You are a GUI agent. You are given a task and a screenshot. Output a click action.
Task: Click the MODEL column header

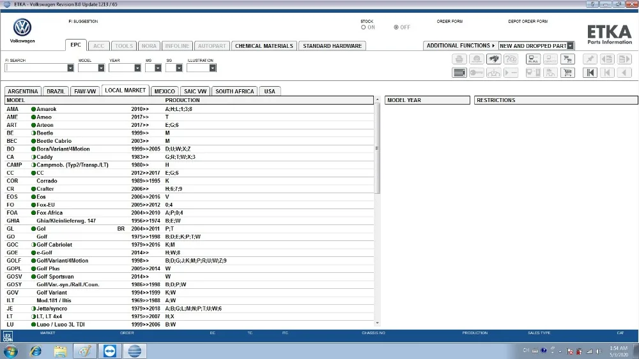pos(15,100)
